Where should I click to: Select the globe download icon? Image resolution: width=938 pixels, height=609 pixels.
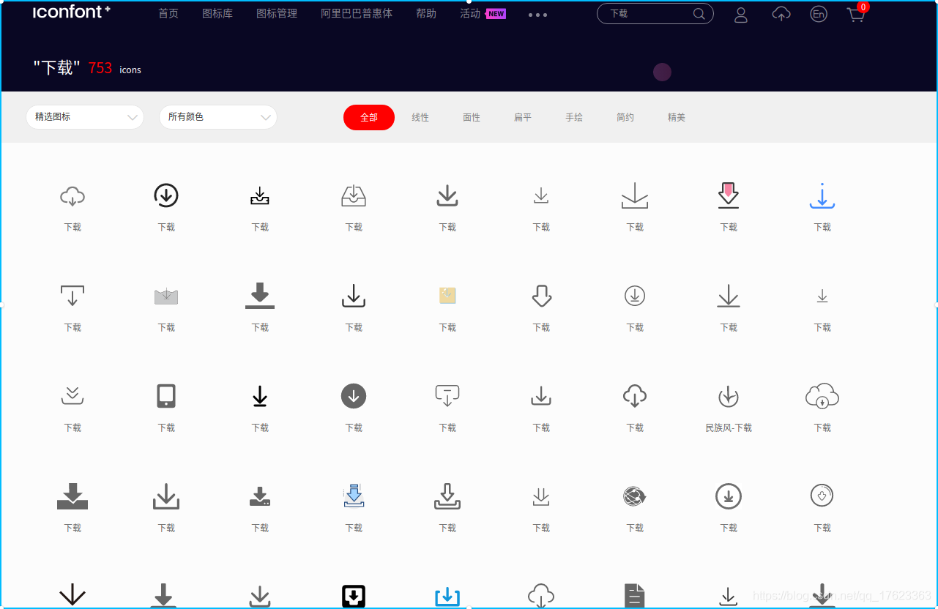click(x=635, y=496)
